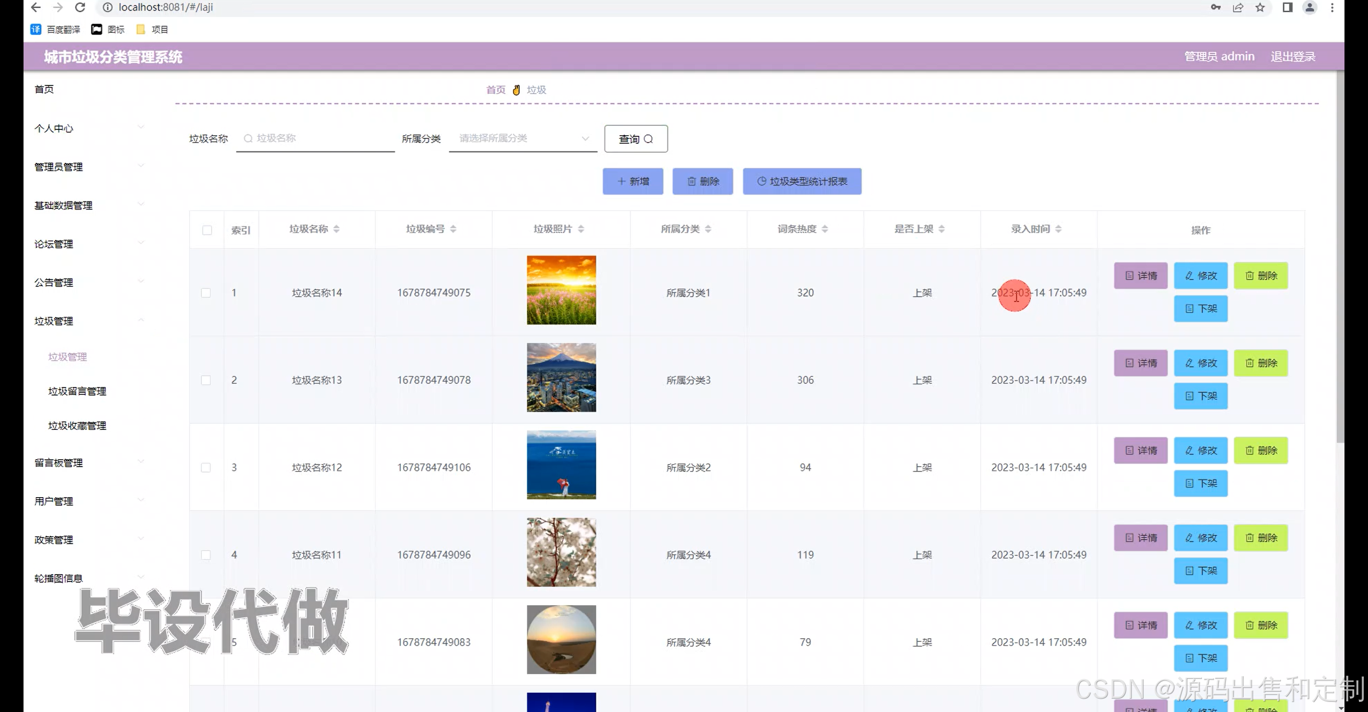
Task: Open the browser share icon
Action: click(1238, 7)
